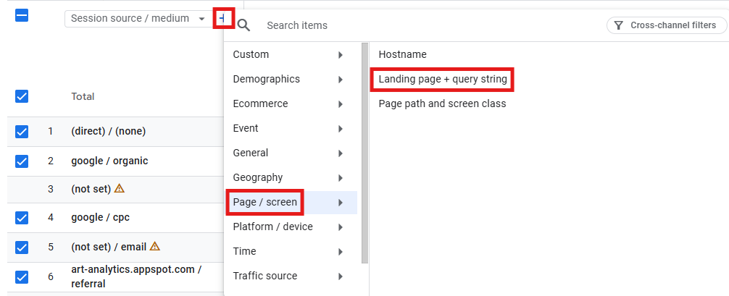
Task: Expand the Demographics category arrow
Action: click(x=341, y=80)
